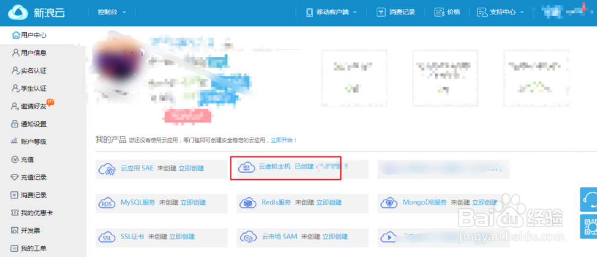Viewport: 597px width, 257px height.
Task: Open 我的优惠卡 in the sidebar
Action: coord(36,213)
